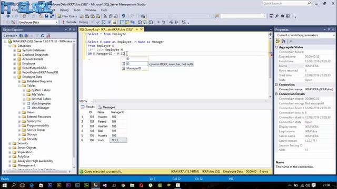This screenshot has height=189, width=337.
Task: Open Microsoft Edge from taskbar
Action: [32, 185]
